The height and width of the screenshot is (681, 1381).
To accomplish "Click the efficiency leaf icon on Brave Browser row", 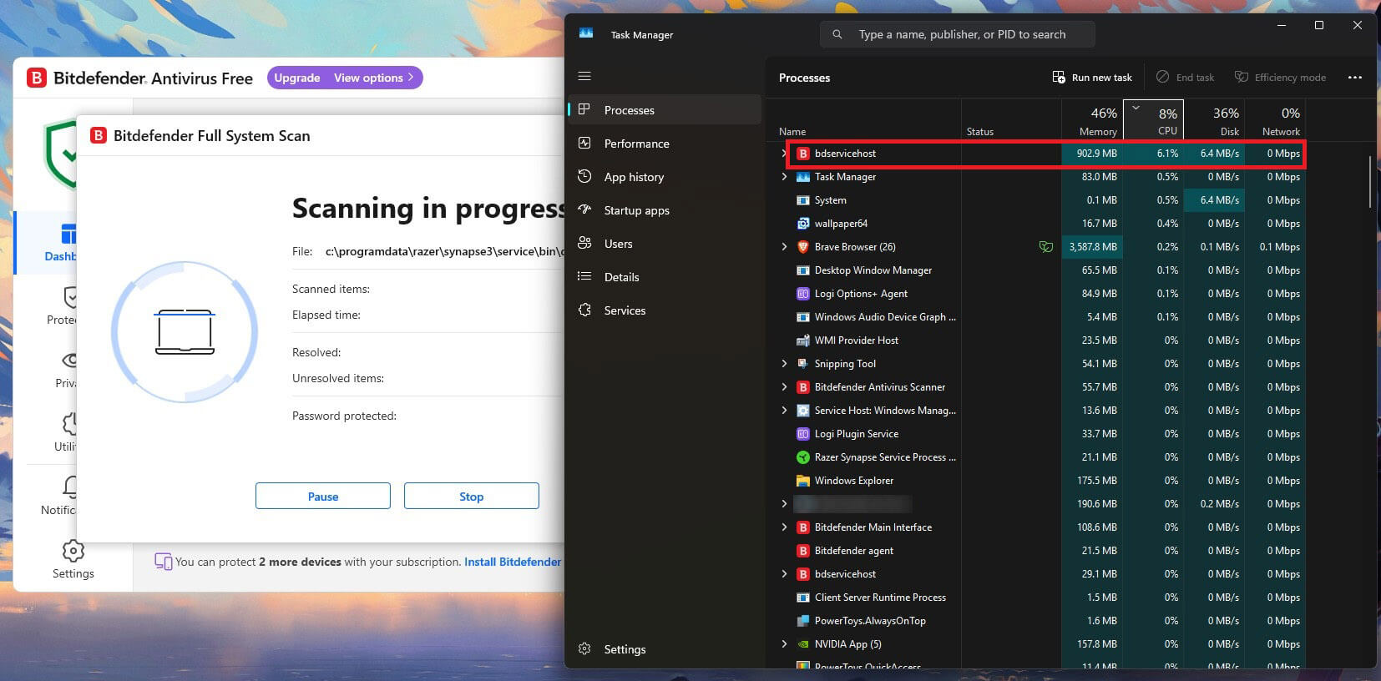I will (1045, 247).
